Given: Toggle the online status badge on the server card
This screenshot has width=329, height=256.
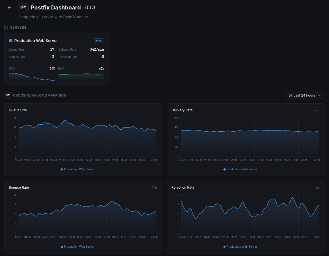Looking at the screenshot, I should [x=98, y=40].
